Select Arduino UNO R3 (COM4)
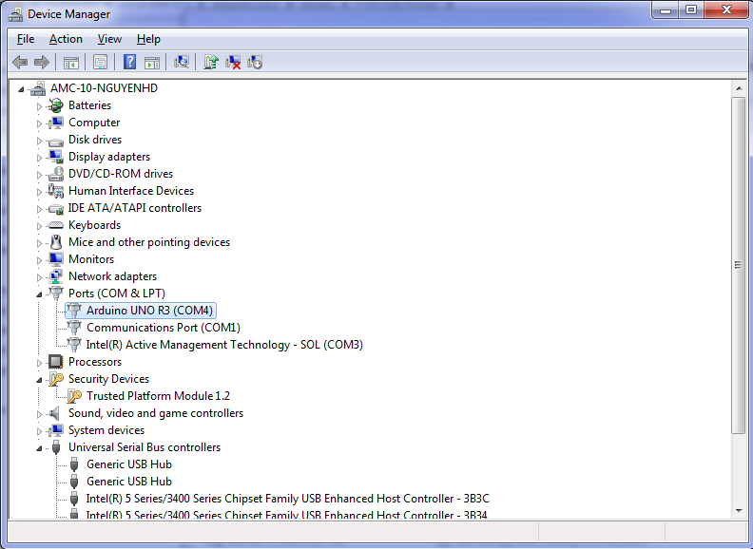 click(149, 311)
